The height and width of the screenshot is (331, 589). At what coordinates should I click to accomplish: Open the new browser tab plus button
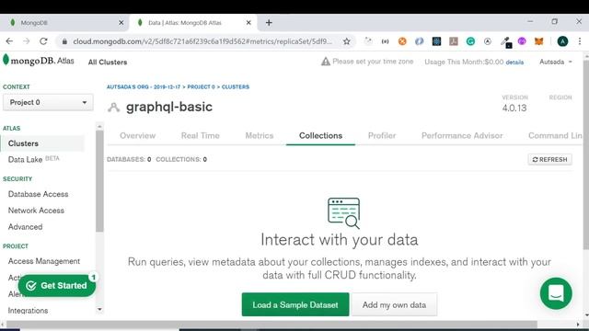click(269, 22)
